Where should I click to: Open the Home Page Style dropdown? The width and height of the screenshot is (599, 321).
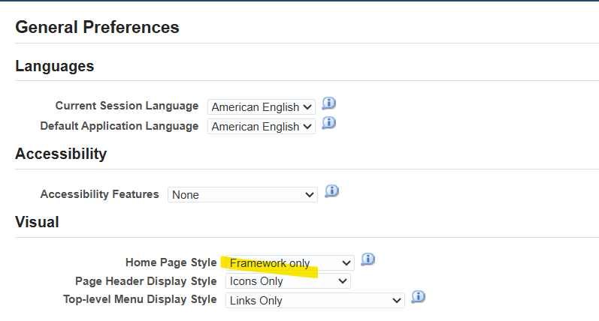[x=290, y=263]
